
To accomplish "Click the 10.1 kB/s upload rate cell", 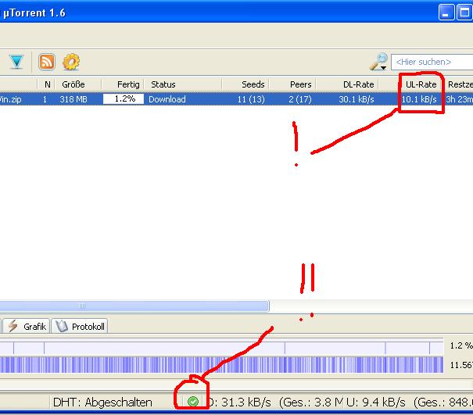I will tap(419, 99).
